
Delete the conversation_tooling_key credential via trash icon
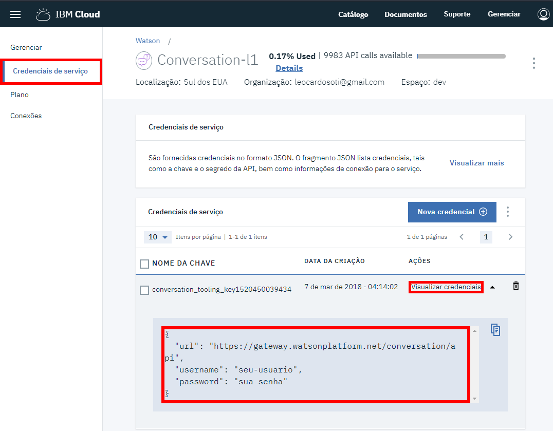[x=516, y=286]
